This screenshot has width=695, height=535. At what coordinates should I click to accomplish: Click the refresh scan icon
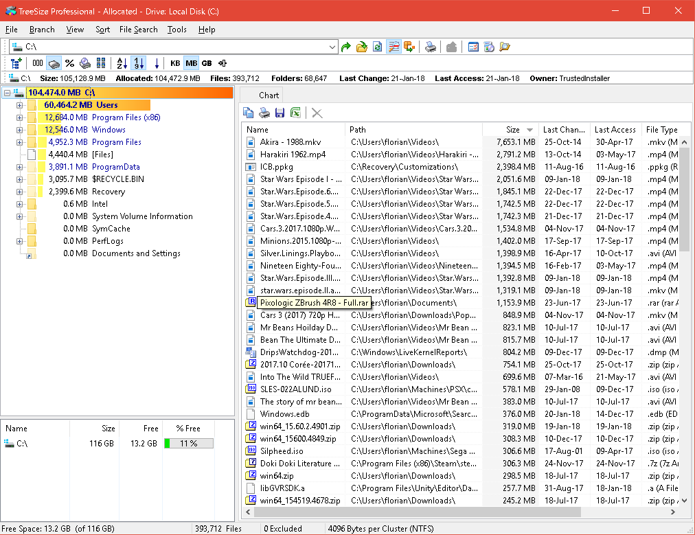coord(377,47)
